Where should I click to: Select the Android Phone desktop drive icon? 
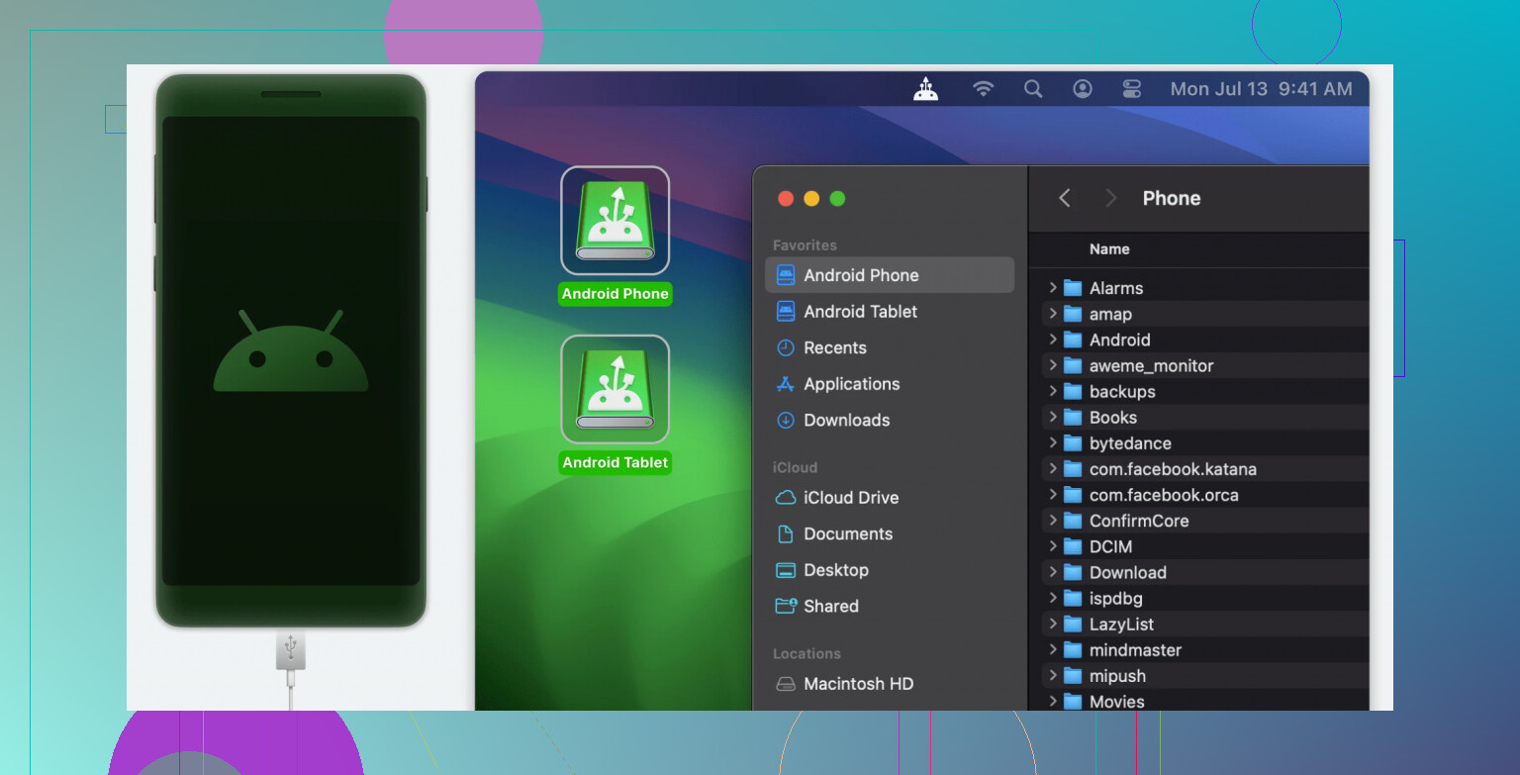tap(616, 221)
